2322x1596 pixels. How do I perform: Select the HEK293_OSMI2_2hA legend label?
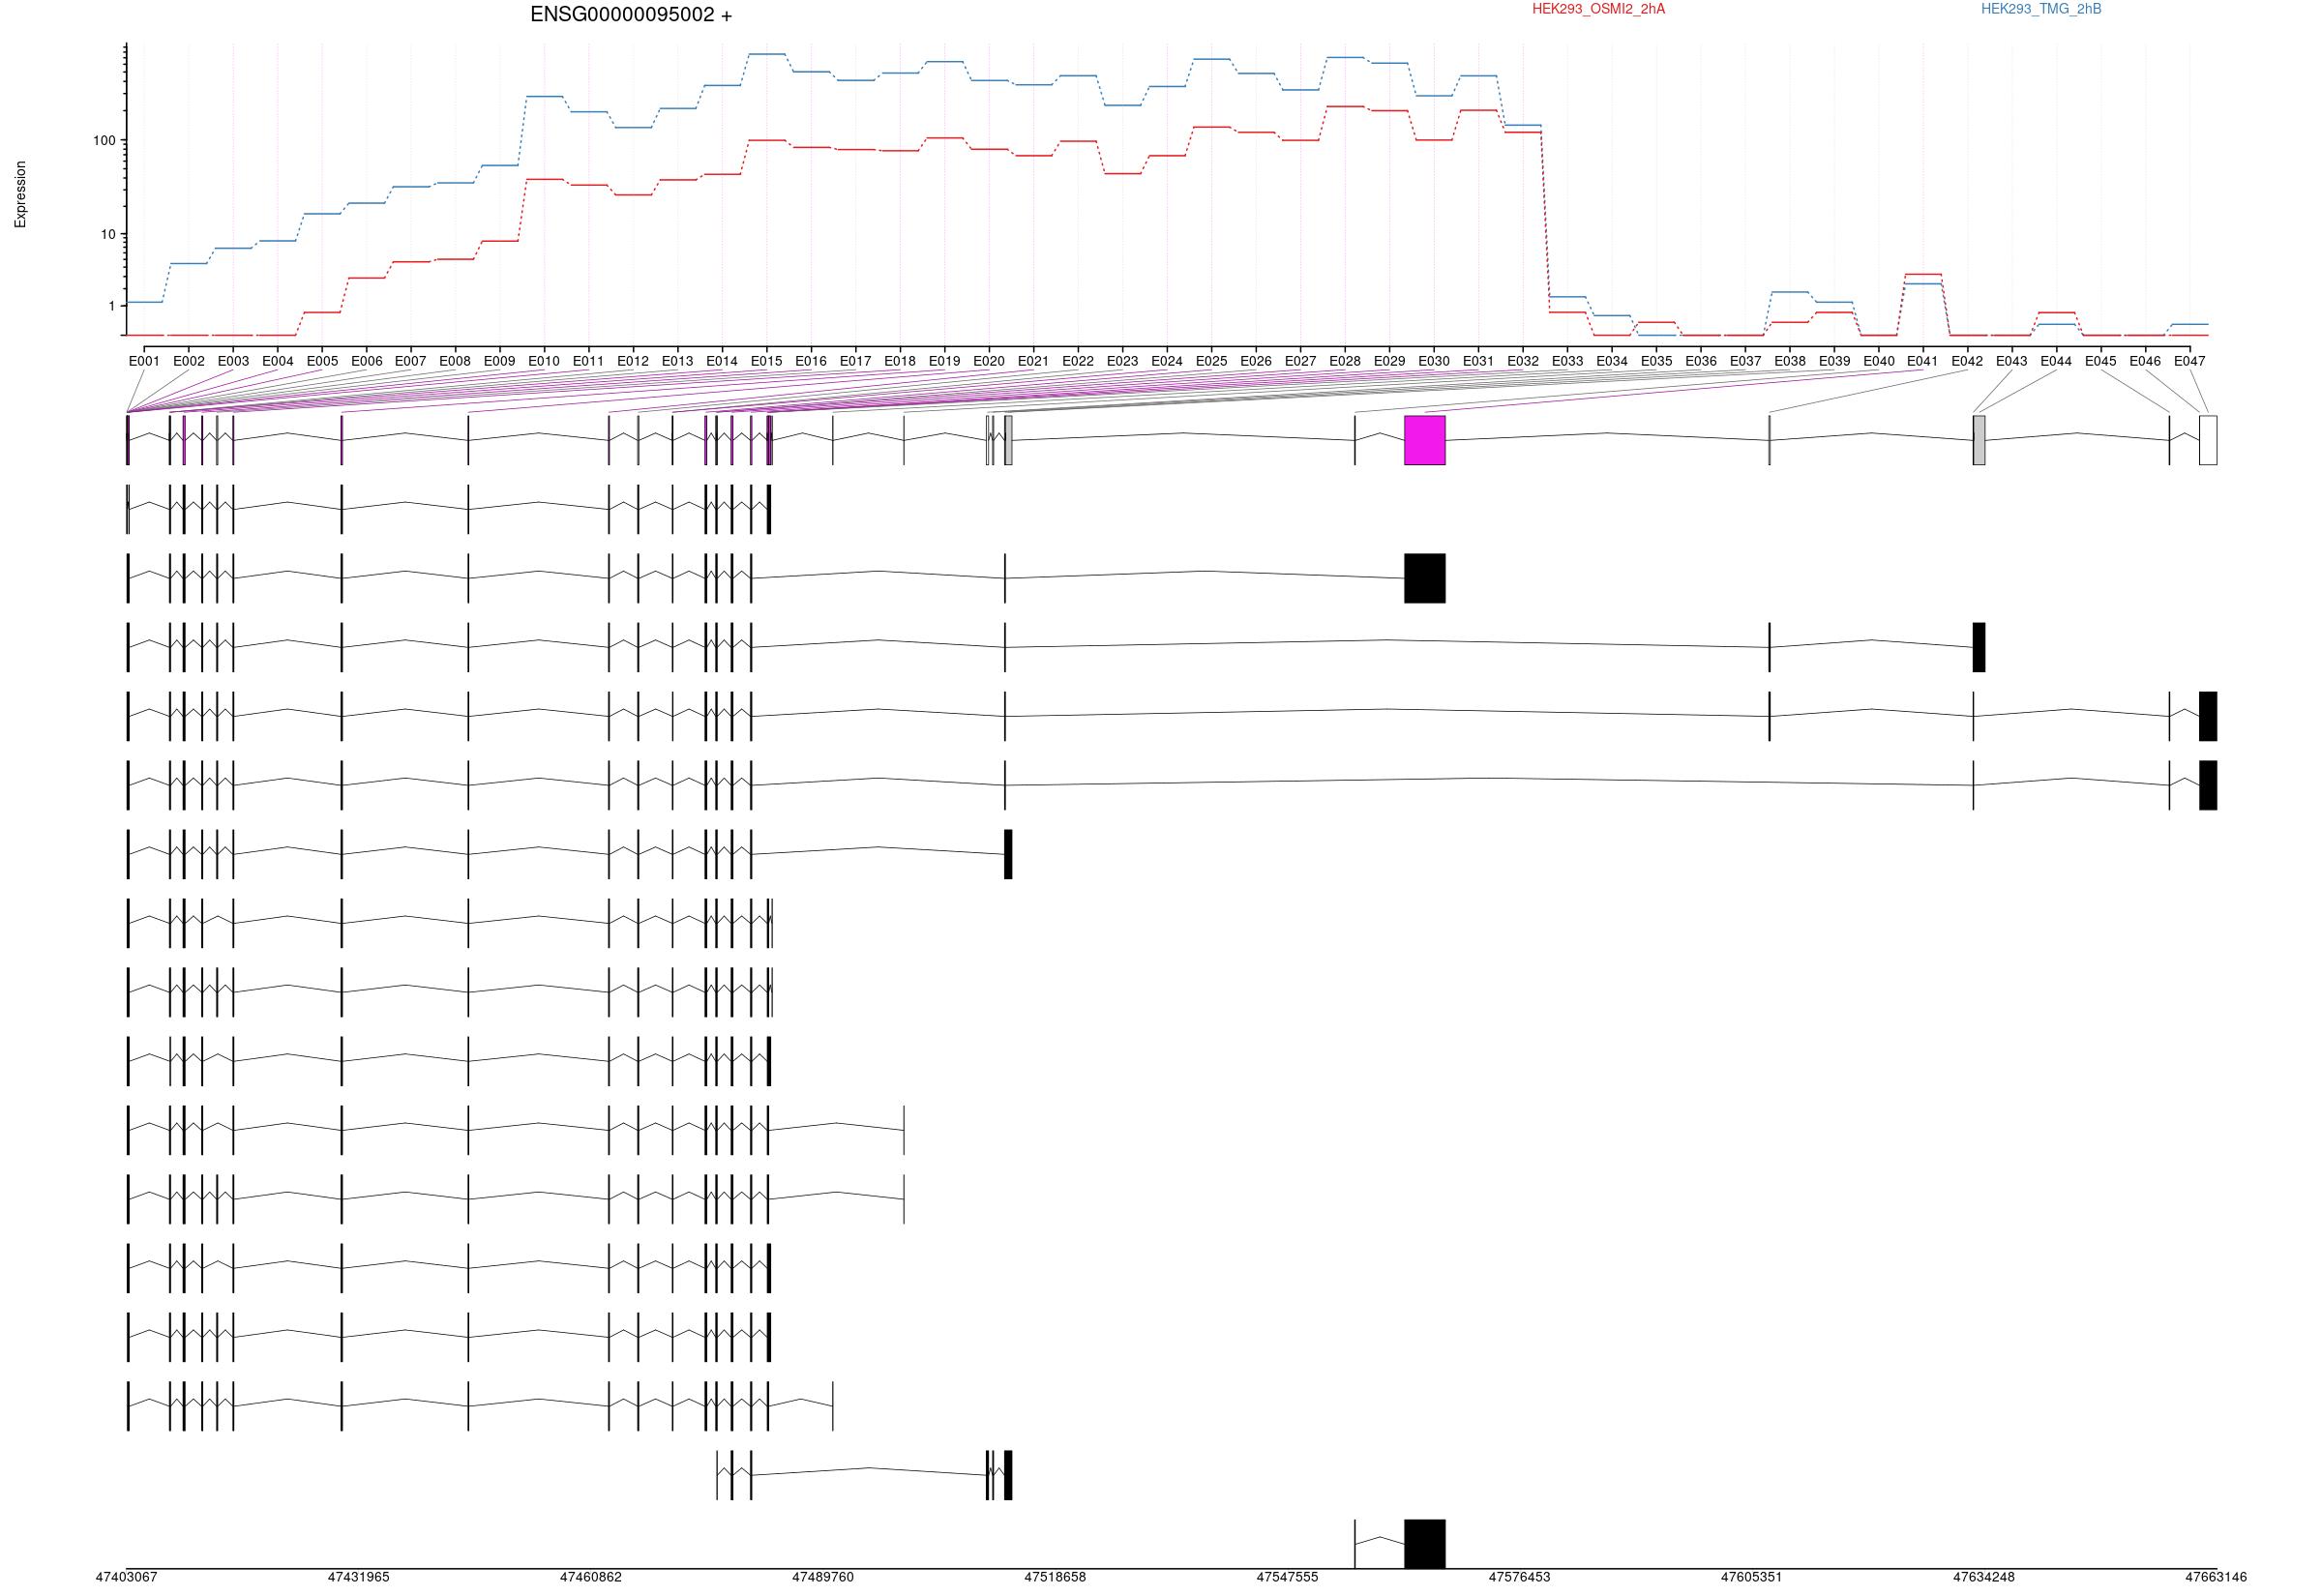tap(1598, 9)
